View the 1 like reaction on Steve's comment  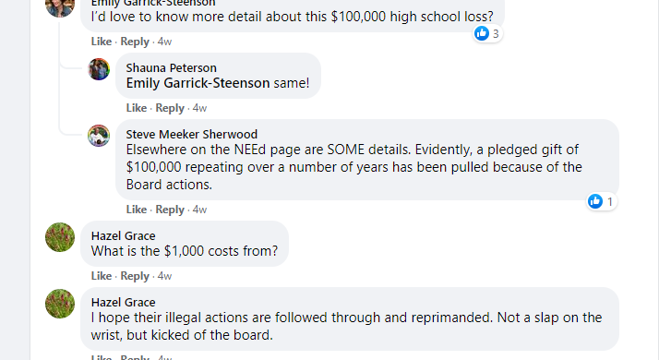[x=602, y=201]
